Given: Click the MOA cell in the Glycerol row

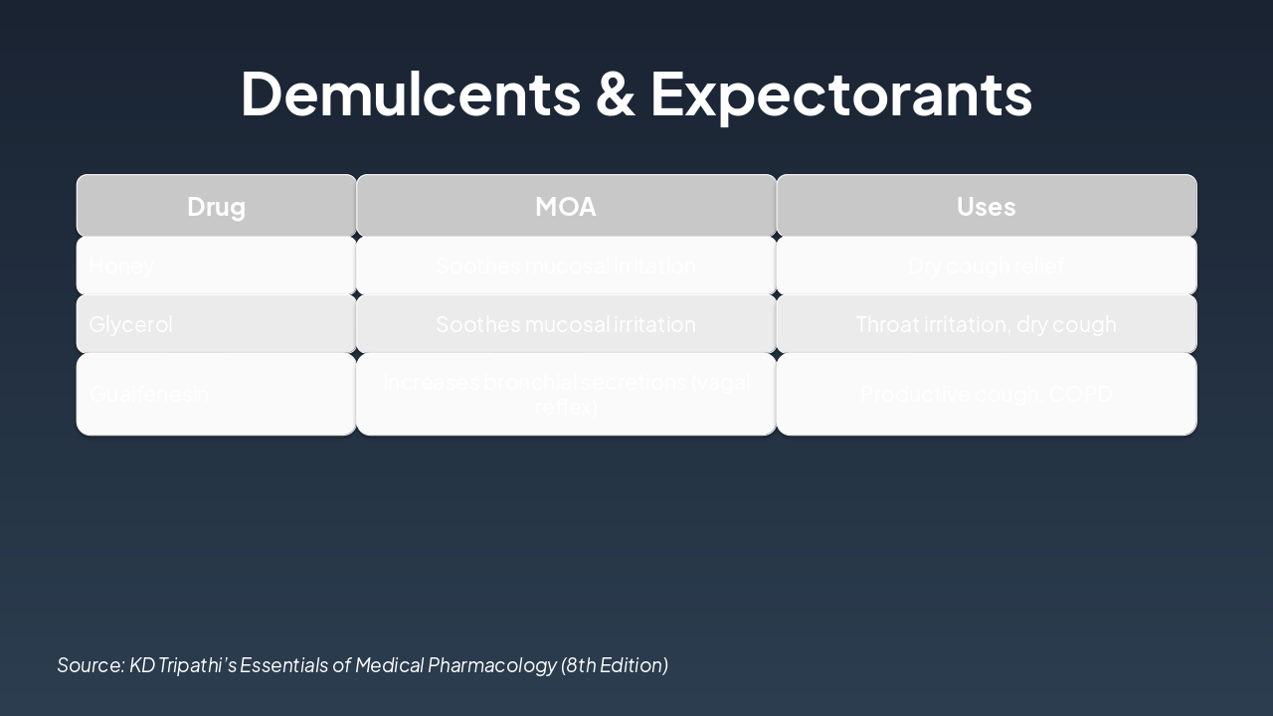Looking at the screenshot, I should [x=566, y=324].
